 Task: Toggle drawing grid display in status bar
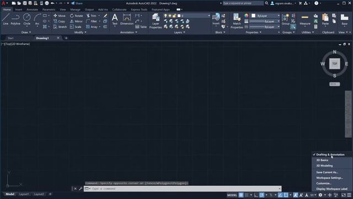pyautogui.click(x=241, y=195)
